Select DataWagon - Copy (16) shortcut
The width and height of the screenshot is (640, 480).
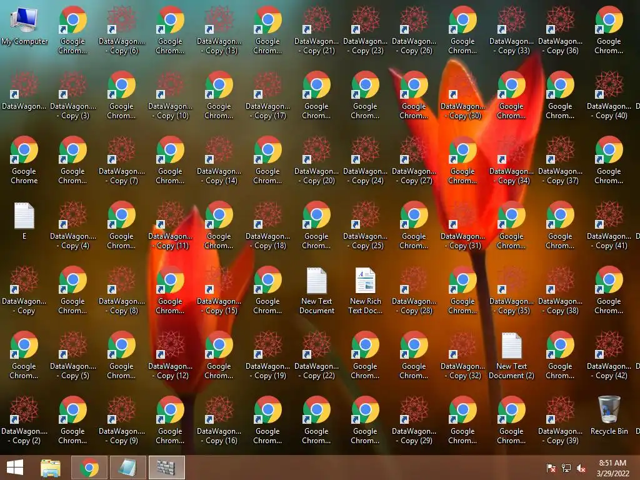219,420
